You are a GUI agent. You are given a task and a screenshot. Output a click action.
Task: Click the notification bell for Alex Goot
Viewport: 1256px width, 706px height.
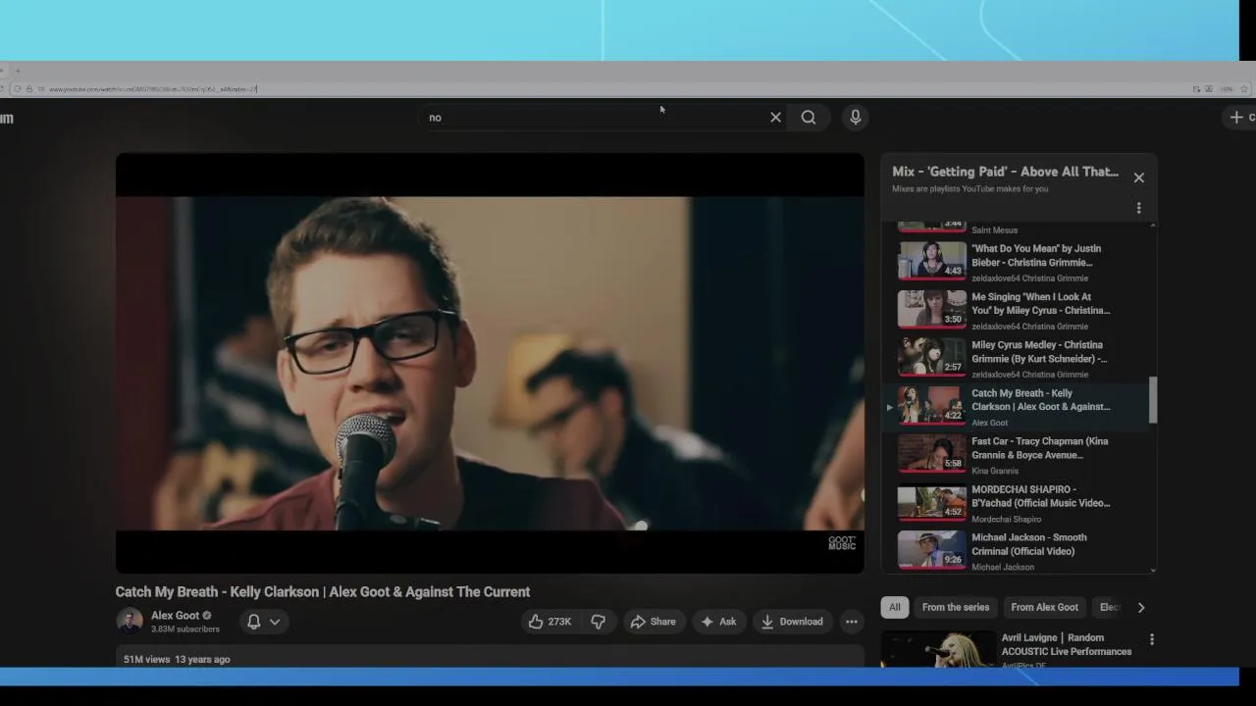point(253,622)
